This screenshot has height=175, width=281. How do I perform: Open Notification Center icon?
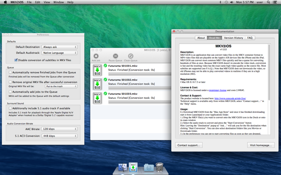coord(274,2)
